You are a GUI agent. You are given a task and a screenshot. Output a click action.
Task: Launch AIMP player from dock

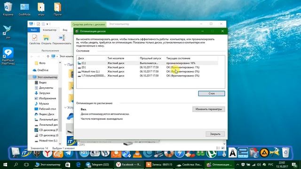[x=264, y=153]
